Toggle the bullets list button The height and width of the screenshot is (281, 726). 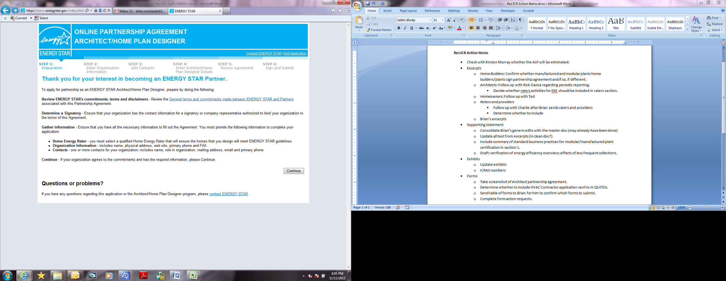pyautogui.click(x=471, y=20)
